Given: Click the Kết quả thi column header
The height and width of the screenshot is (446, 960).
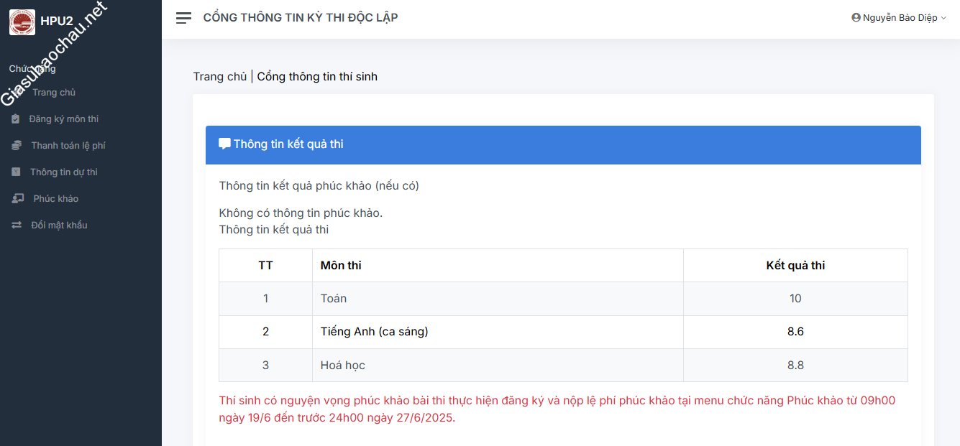Looking at the screenshot, I should coord(795,266).
